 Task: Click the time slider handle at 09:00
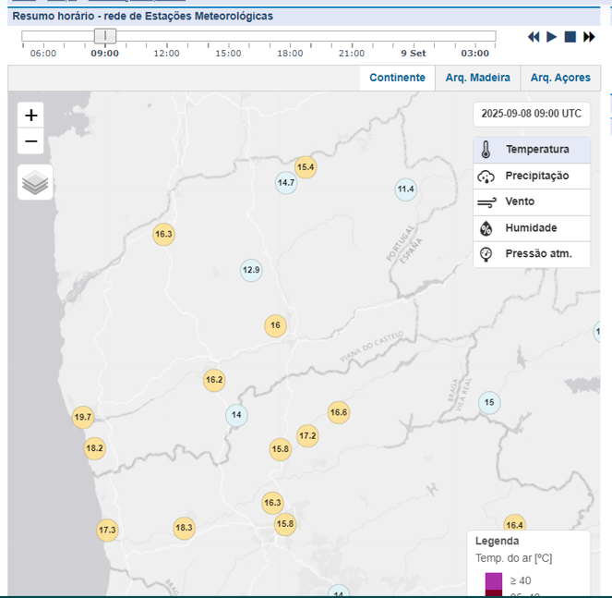click(x=105, y=36)
